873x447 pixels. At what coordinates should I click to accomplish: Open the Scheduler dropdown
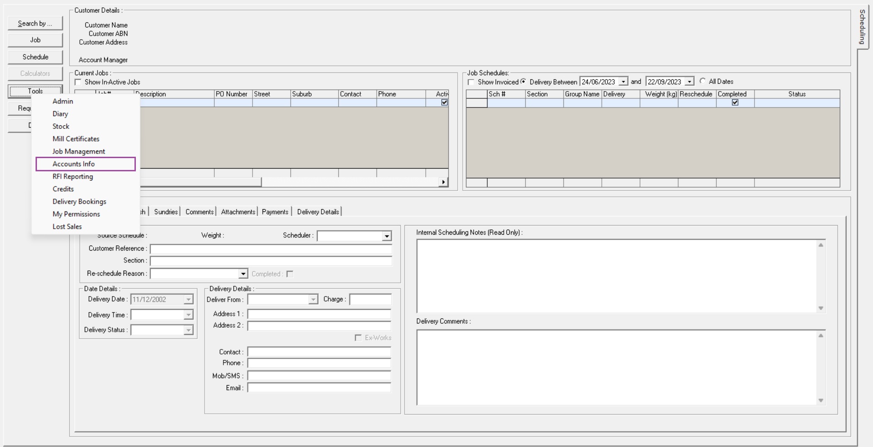coord(386,236)
